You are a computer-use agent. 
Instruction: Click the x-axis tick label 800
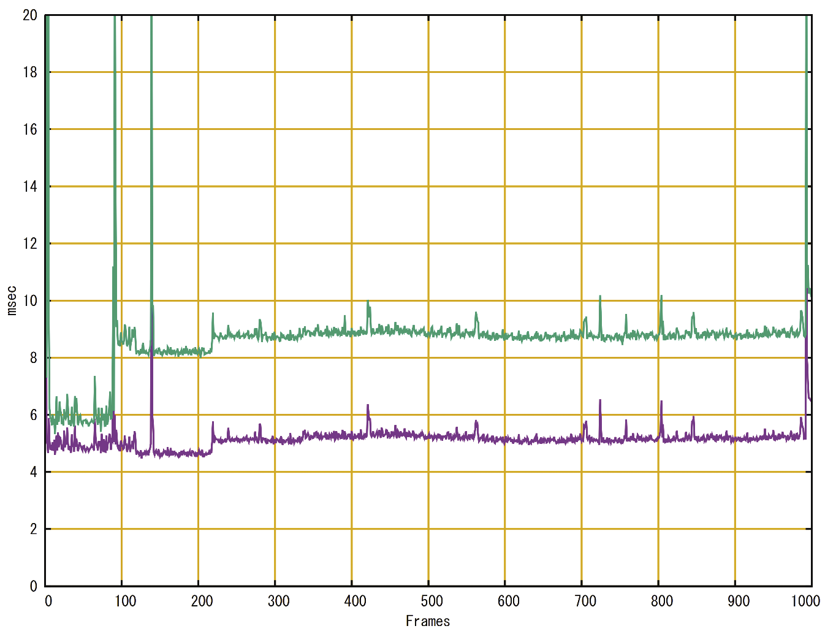pos(662,601)
